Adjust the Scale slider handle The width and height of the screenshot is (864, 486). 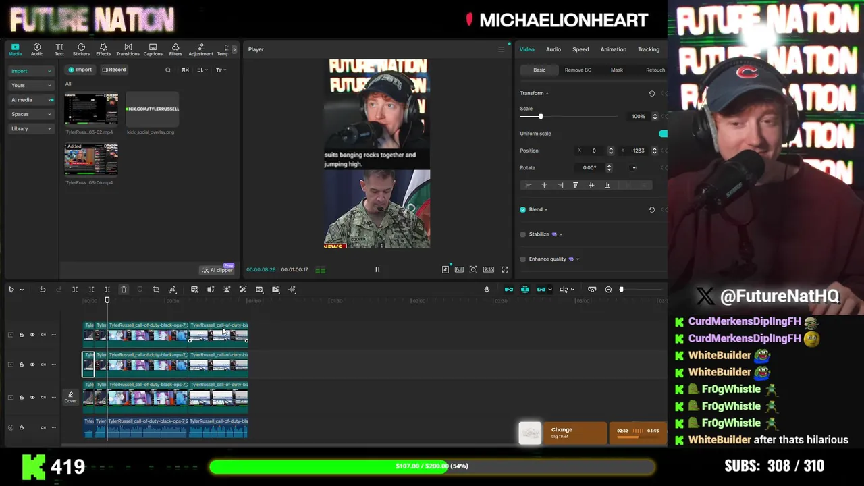[541, 117]
